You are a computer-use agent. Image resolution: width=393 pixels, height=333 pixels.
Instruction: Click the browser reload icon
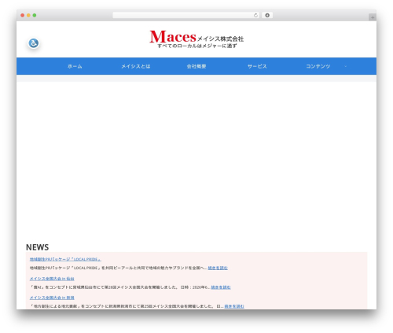point(255,16)
